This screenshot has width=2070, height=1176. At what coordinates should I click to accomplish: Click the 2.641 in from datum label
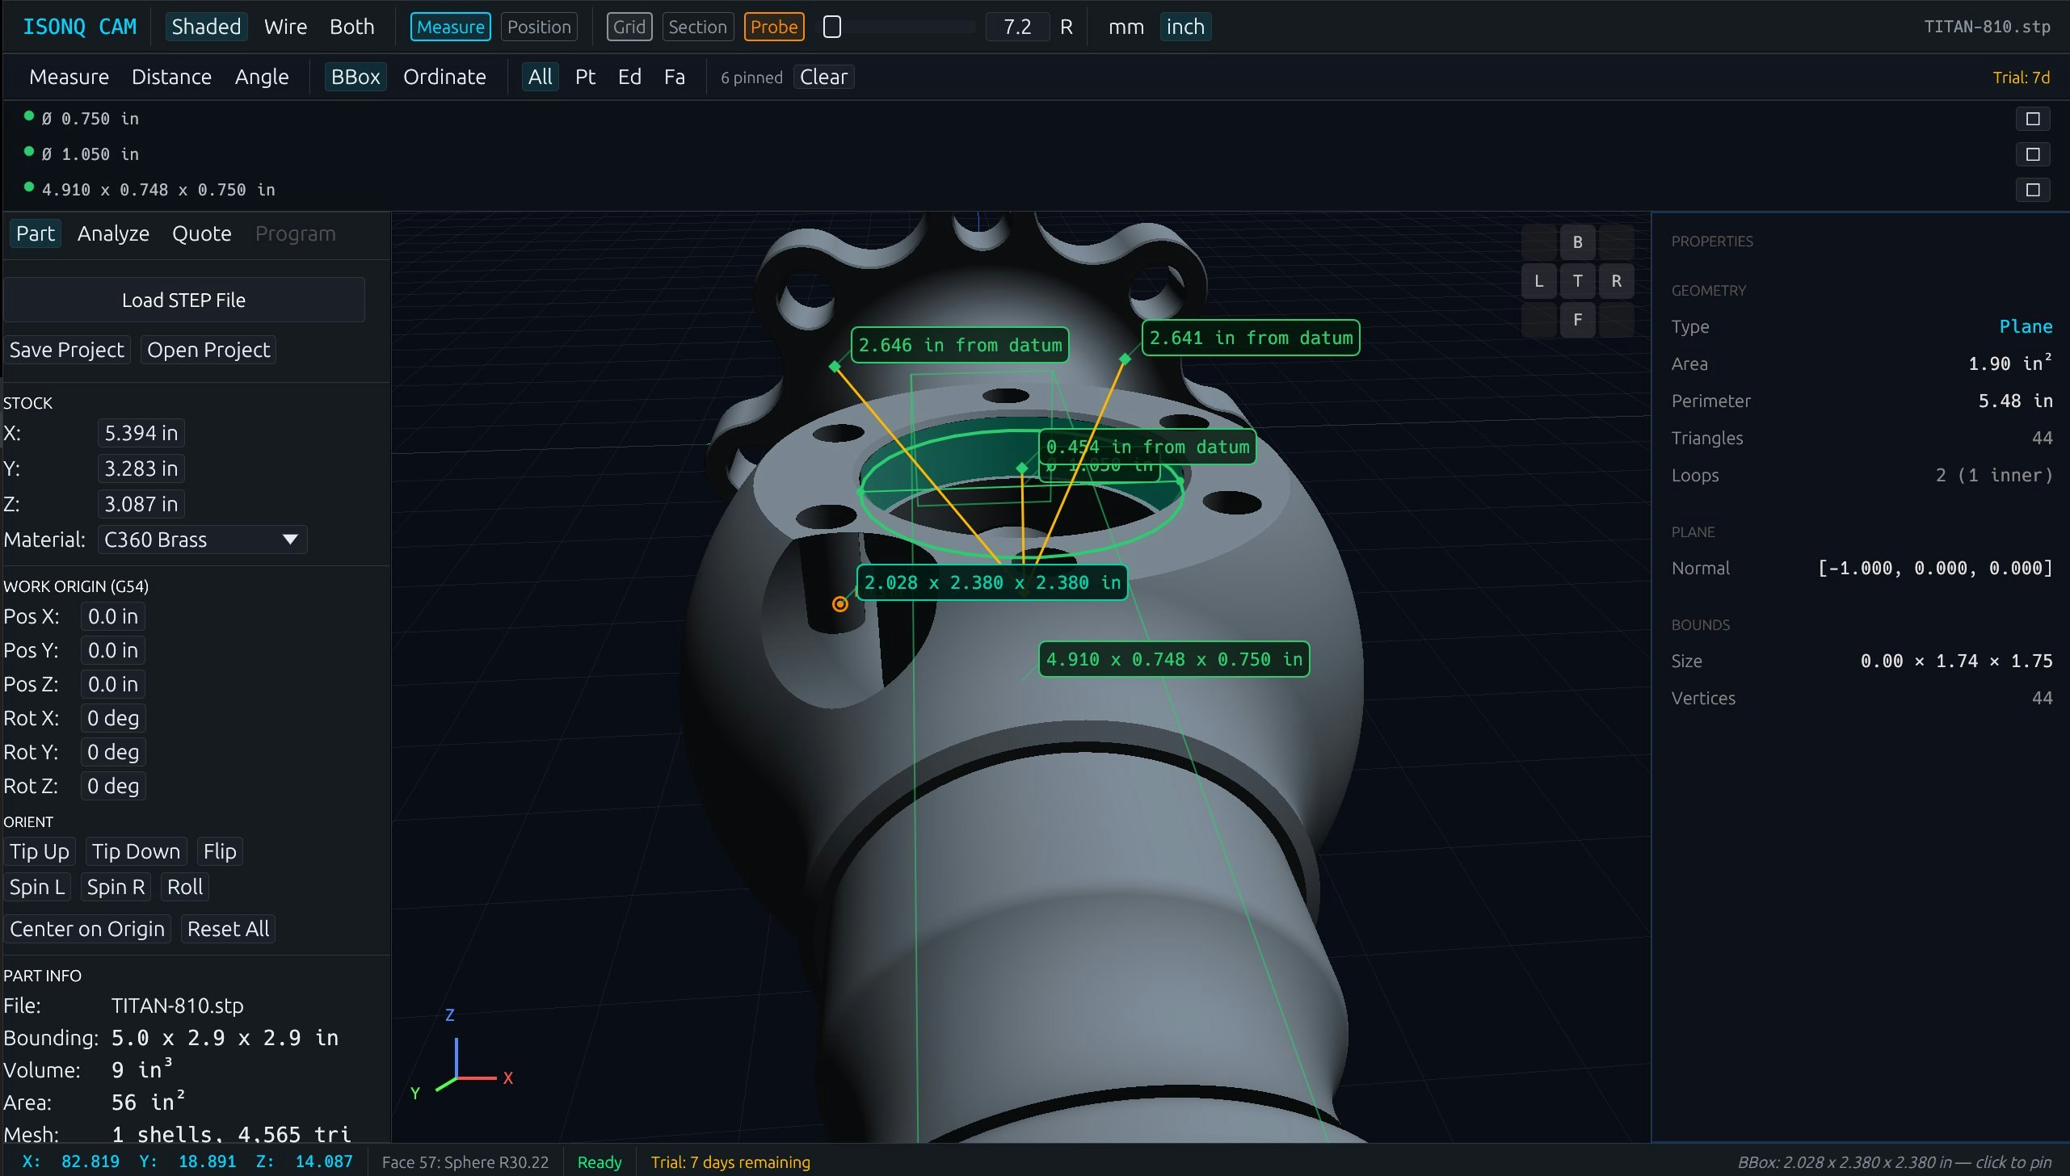click(x=1251, y=338)
